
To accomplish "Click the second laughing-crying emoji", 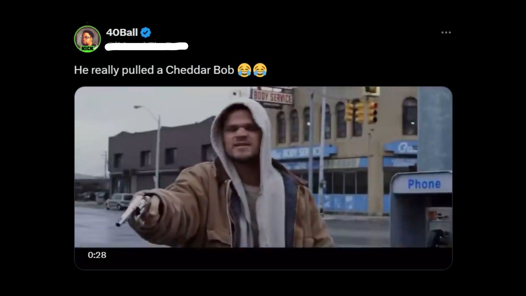I will (260, 70).
